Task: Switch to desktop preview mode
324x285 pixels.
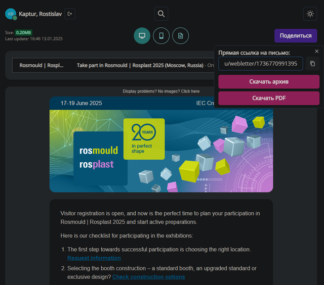Action: tap(142, 36)
